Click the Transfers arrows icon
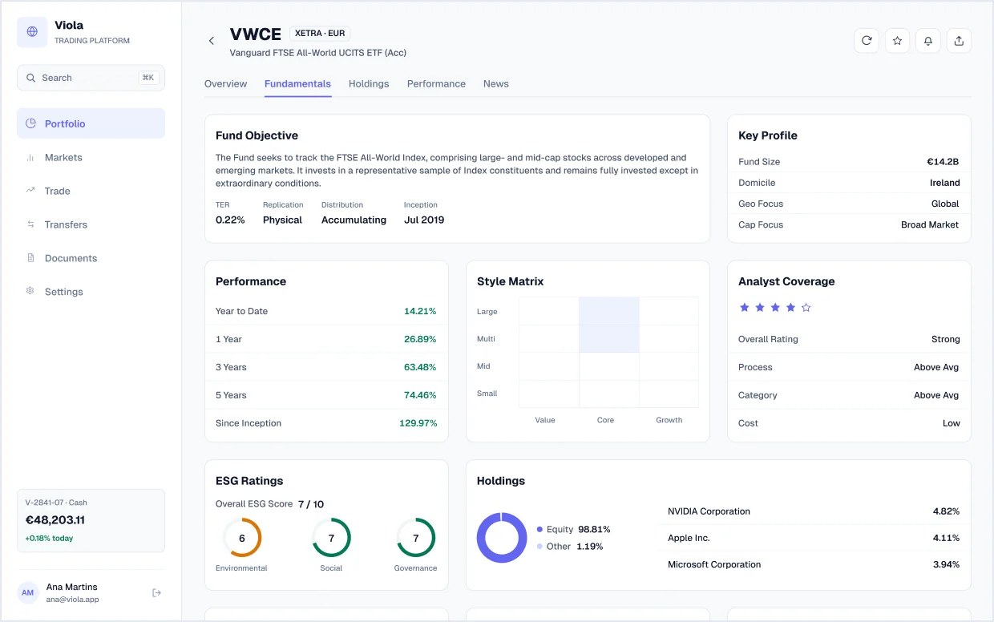Screen dimensions: 994x622 [30, 224]
